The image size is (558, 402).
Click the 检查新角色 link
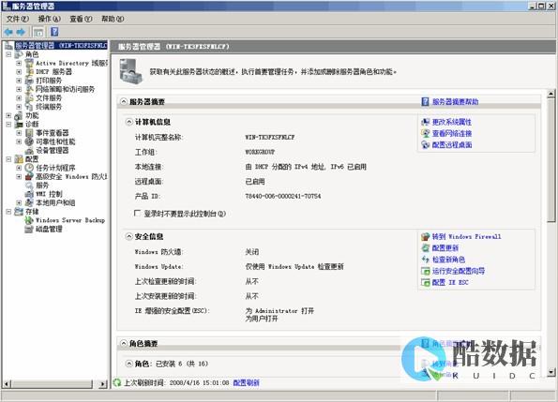click(448, 260)
